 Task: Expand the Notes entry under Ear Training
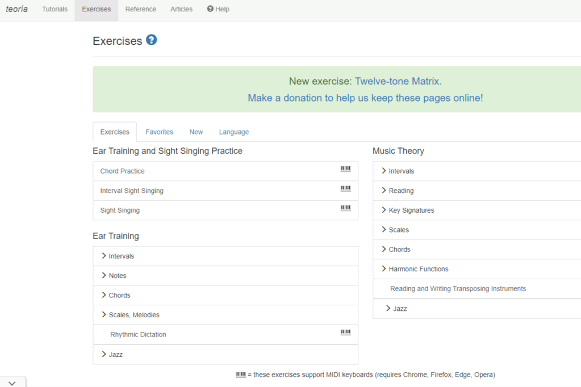tap(116, 275)
